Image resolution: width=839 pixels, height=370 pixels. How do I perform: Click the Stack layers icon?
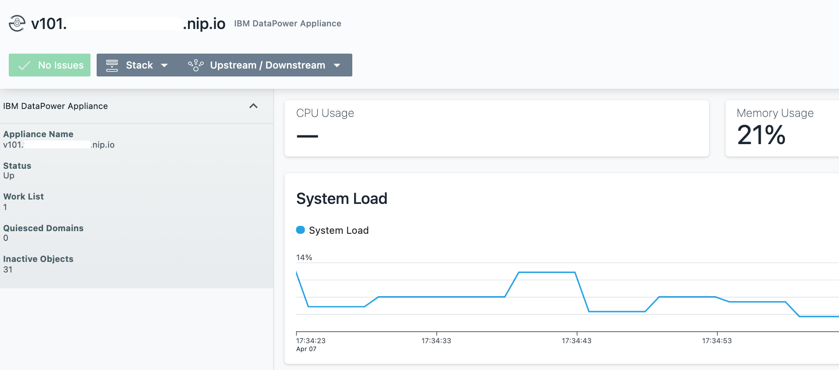[112, 65]
